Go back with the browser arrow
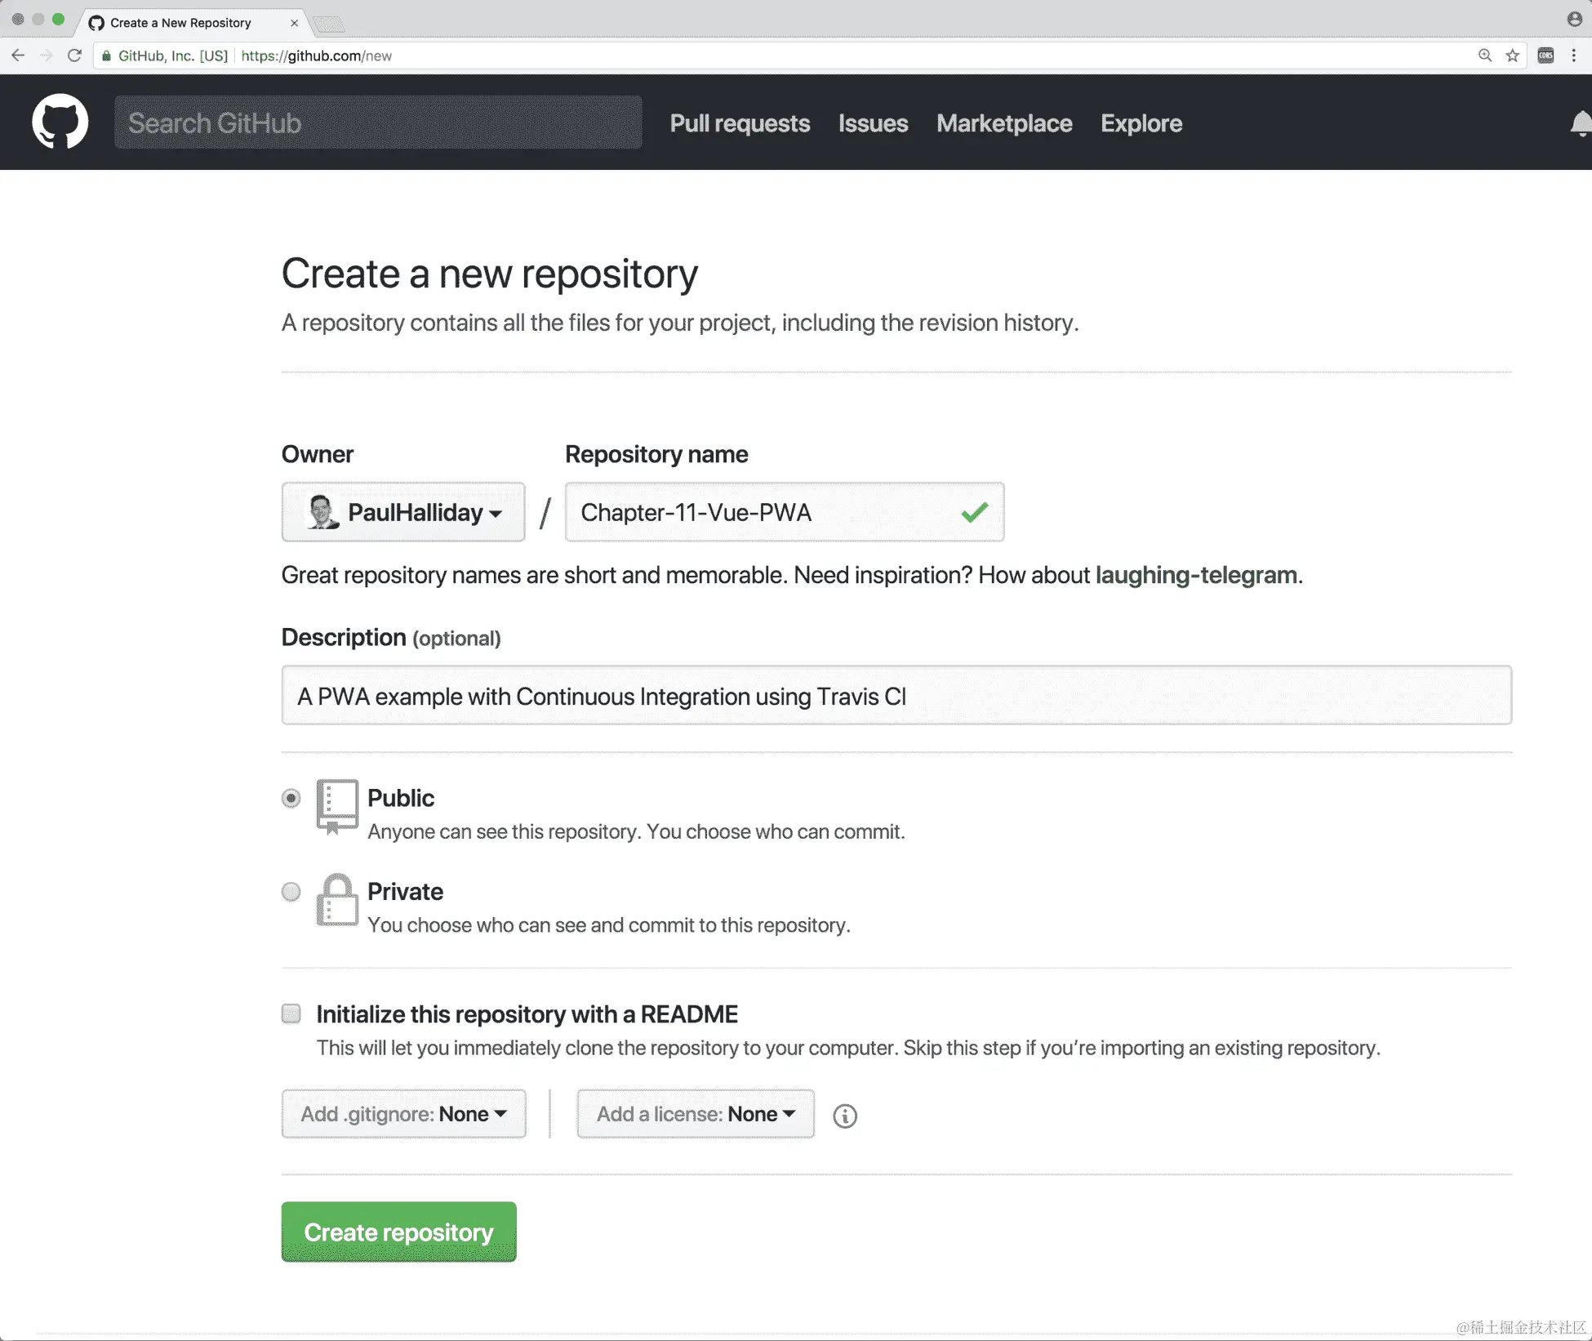Viewport: 1592px width, 1341px height. pos(18,56)
